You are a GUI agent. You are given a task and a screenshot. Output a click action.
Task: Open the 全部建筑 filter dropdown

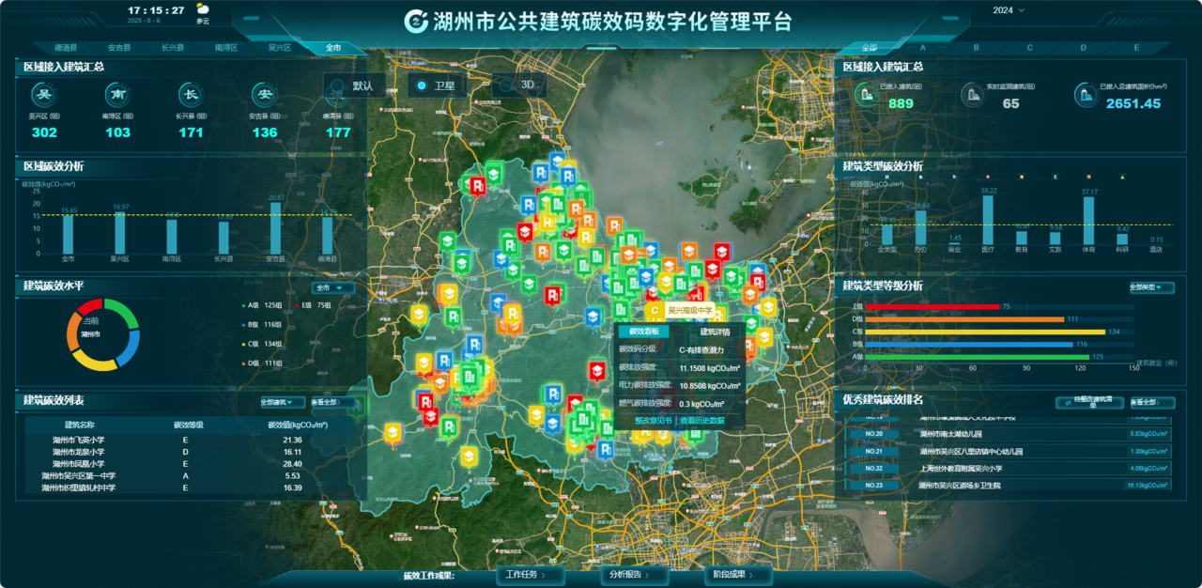283,403
